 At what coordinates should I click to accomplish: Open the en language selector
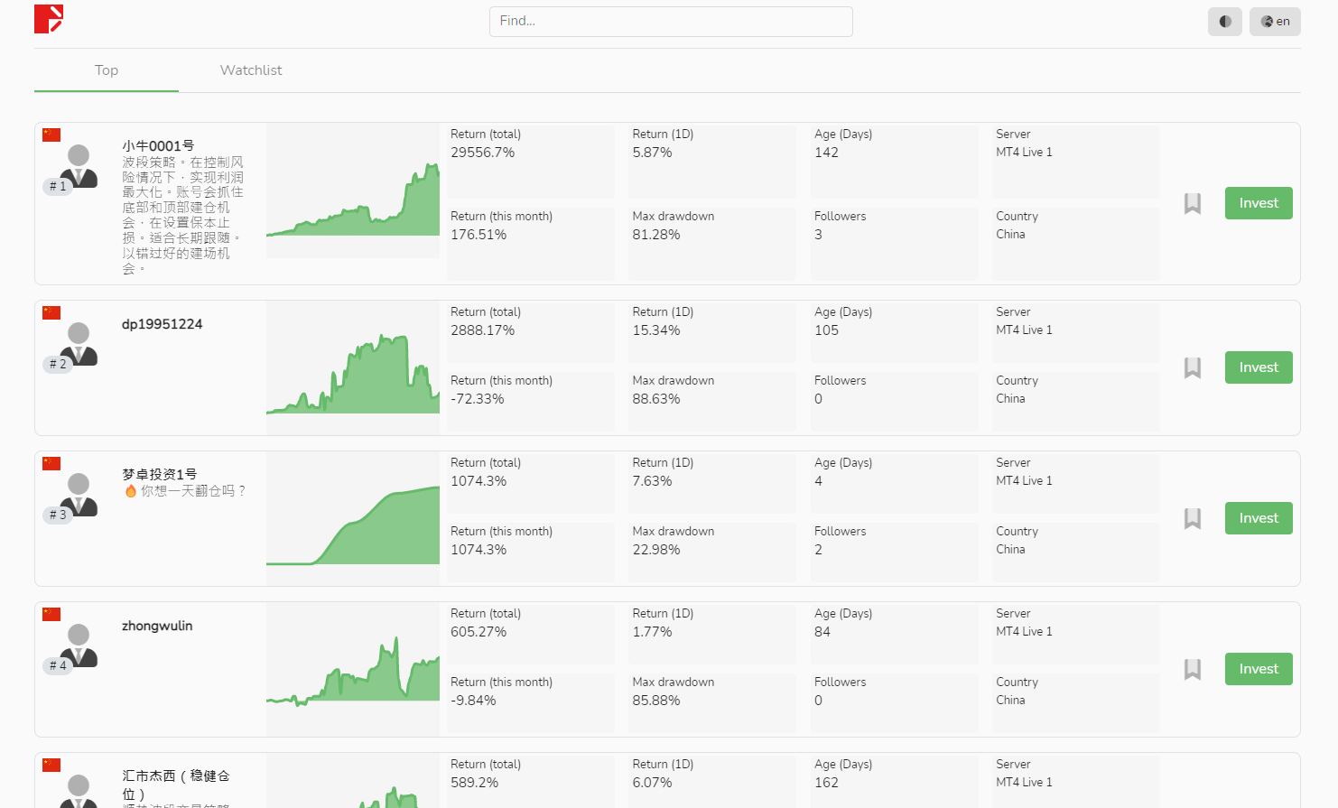coord(1274,22)
